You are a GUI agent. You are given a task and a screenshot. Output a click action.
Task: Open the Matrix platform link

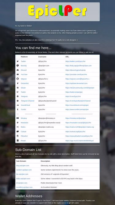click(x=23, y=127)
